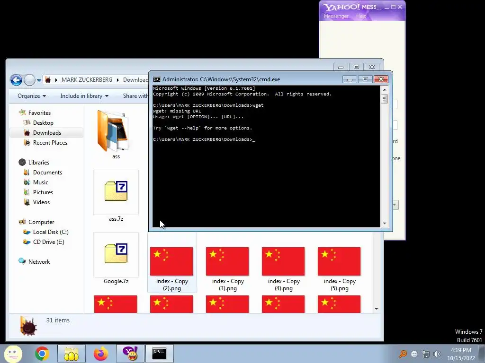Open the Music library
The height and width of the screenshot is (363, 485).
click(x=41, y=182)
